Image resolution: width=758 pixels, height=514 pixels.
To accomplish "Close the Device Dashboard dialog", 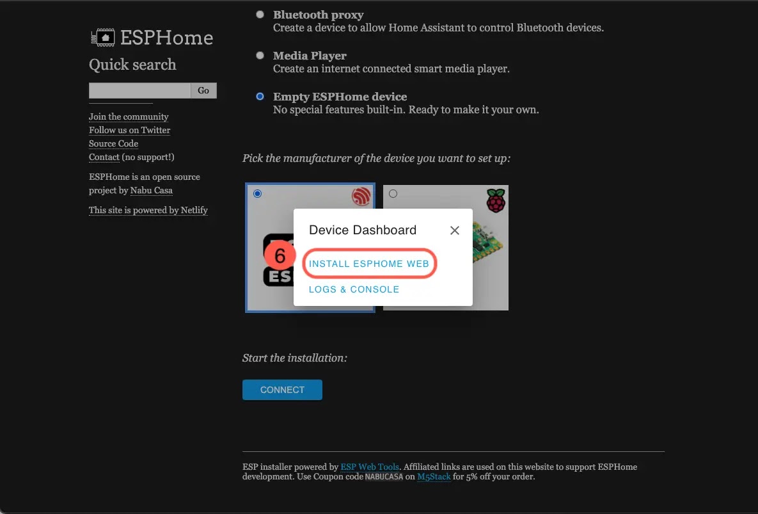I will (454, 230).
